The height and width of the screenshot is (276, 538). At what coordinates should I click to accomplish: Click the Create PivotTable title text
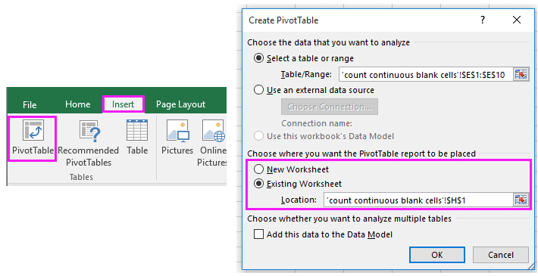(x=283, y=20)
